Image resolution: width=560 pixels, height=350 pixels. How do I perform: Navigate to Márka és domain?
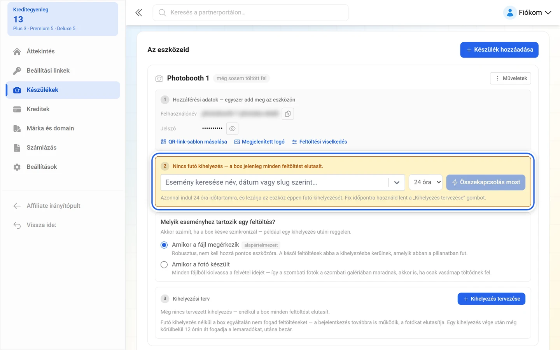tap(63, 128)
